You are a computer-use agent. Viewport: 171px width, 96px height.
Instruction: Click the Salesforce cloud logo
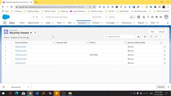(6, 17)
